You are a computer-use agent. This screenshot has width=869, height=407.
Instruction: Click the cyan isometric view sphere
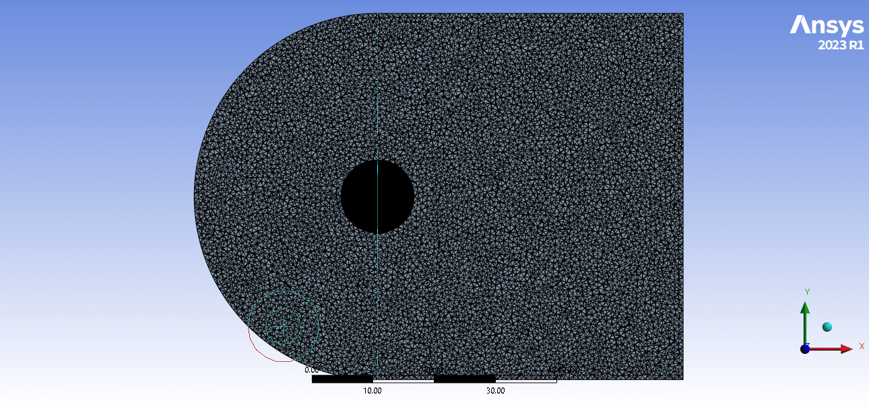click(827, 326)
